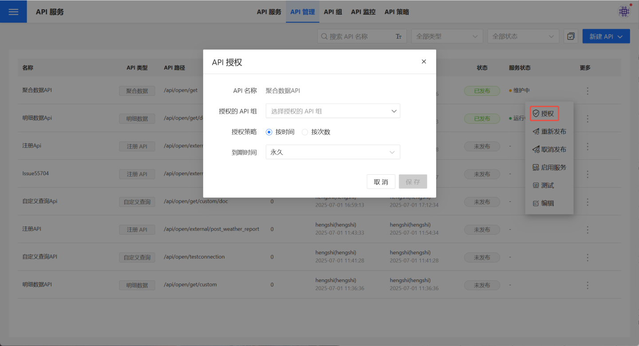Click the 新建 API button
This screenshot has height=346, width=639.
click(x=606, y=36)
